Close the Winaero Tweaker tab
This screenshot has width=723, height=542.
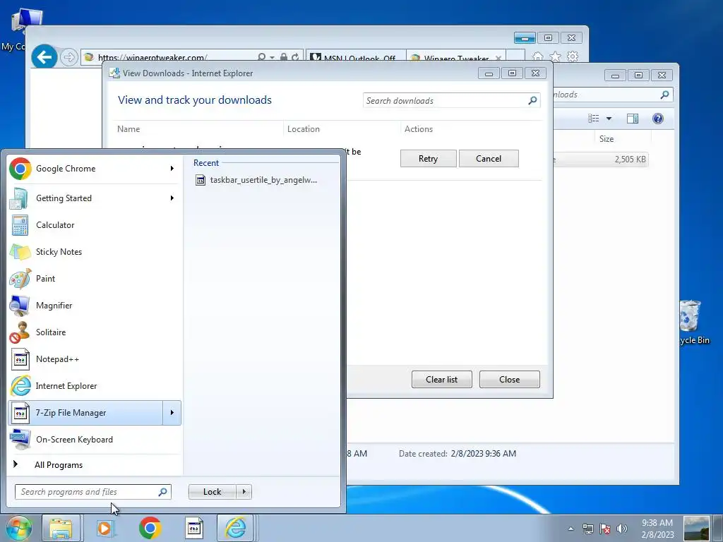tap(498, 58)
